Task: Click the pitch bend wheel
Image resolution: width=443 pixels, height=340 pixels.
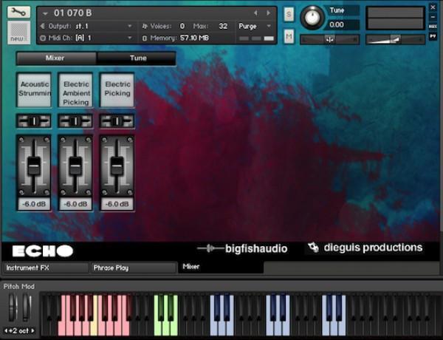Action: 13,307
